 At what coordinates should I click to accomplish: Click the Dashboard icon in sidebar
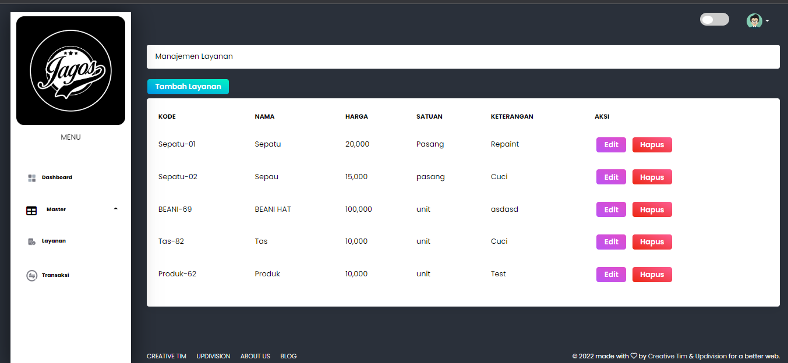tap(32, 178)
